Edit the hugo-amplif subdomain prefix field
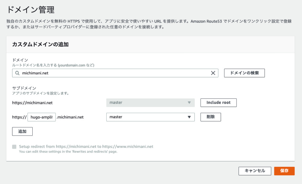This screenshot has height=184, width=302. coord(41,117)
